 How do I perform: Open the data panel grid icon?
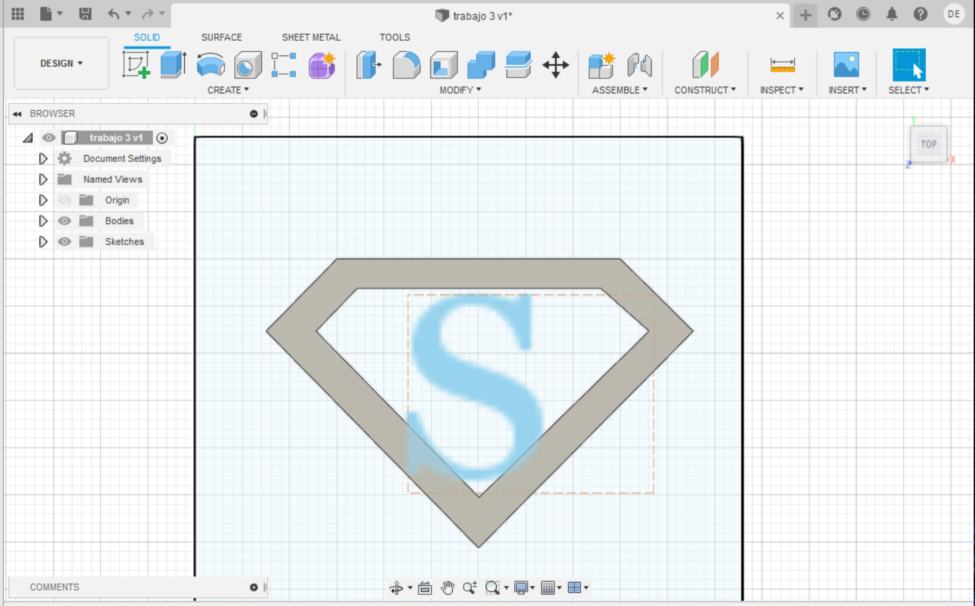18,14
